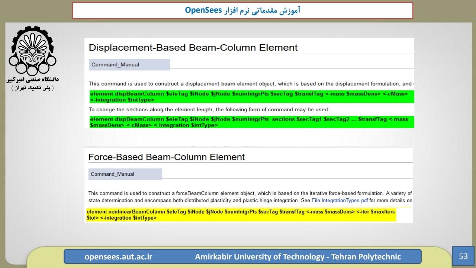Open the opensees.aut.ac.ir website link

point(118,257)
